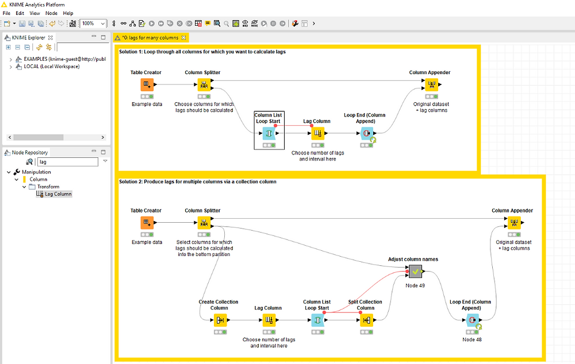Select LOCAL (Local Workspace) entry
Screen dimensions: 575x364
coord(52,67)
